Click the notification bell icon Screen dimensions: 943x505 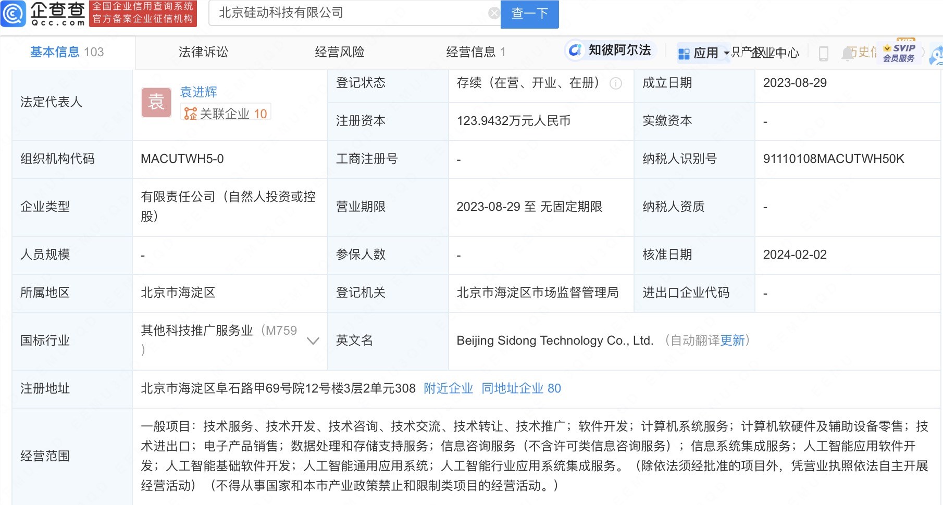click(x=847, y=54)
